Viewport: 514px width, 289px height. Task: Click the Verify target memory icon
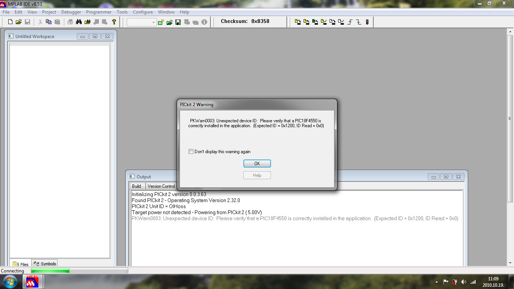click(324, 22)
